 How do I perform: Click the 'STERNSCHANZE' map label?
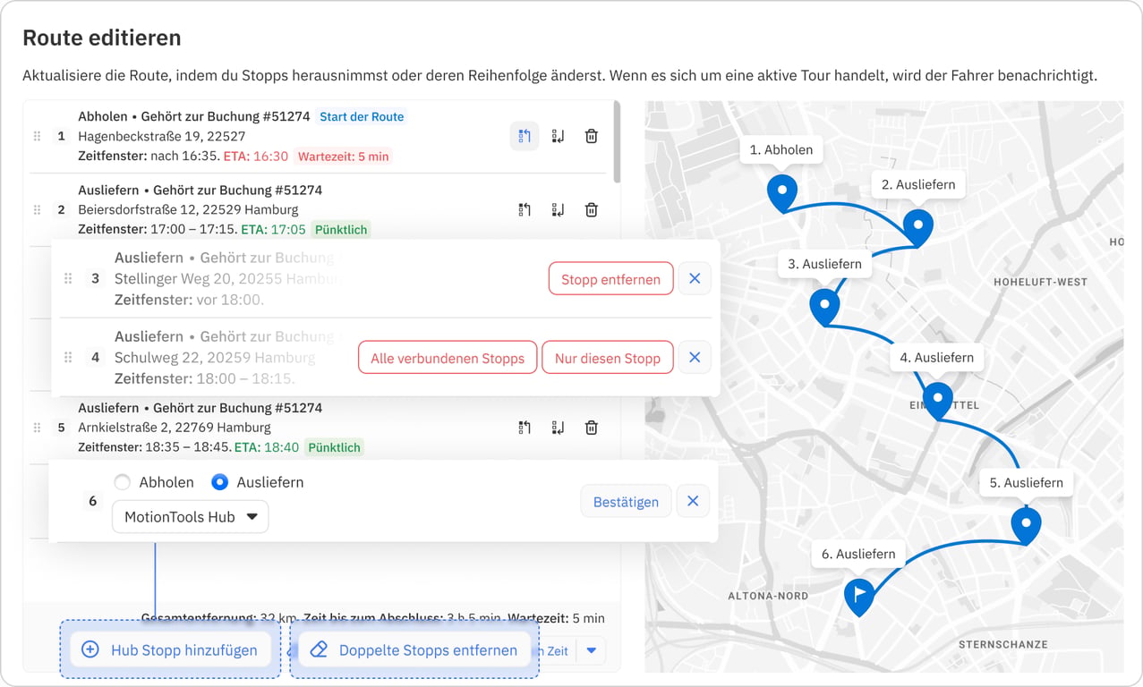[1002, 644]
